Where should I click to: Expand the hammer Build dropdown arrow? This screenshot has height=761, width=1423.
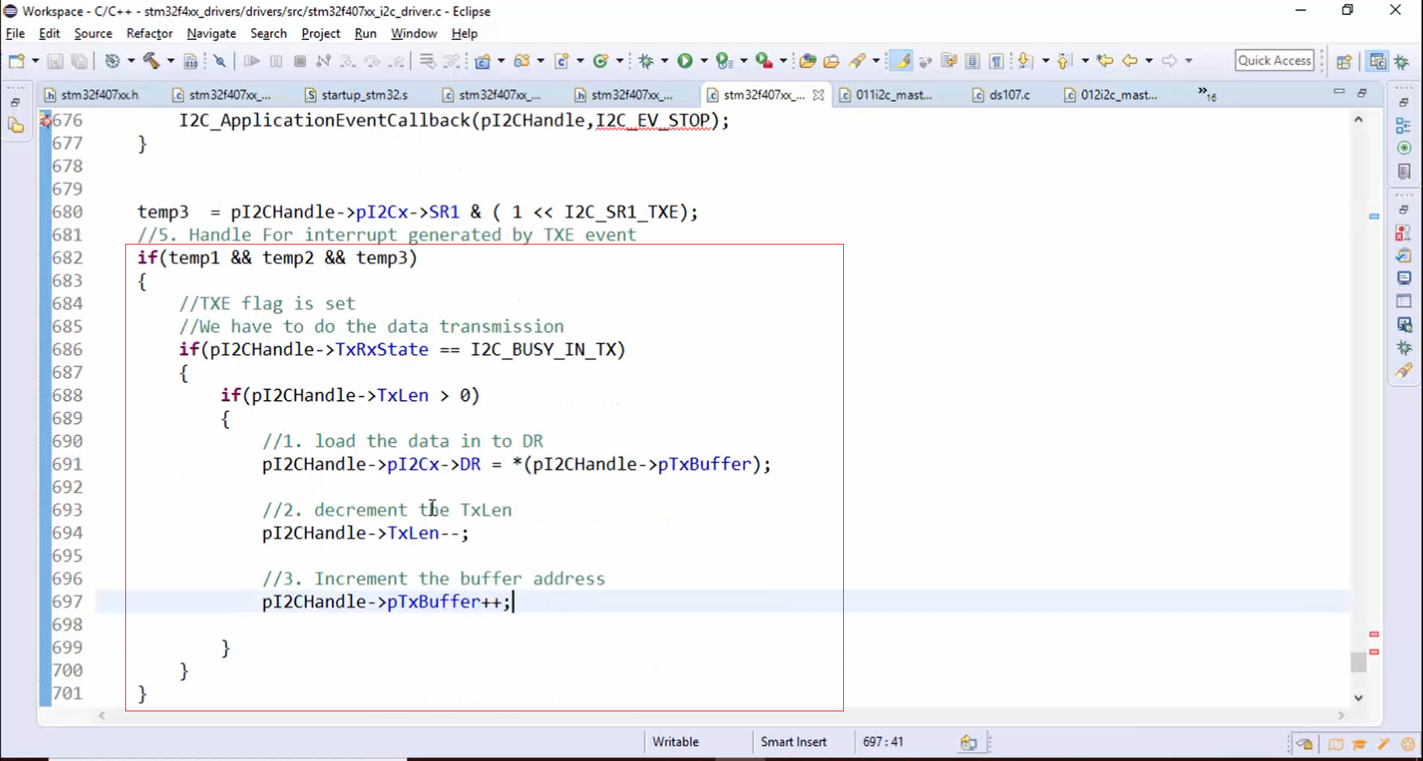[x=170, y=61]
